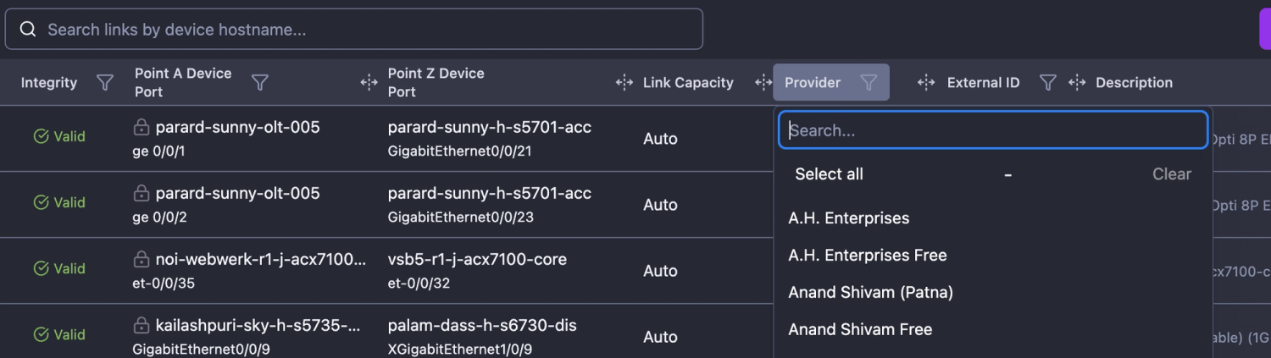This screenshot has width=1271, height=358.
Task: Click the GigabitEthernet0/0/23 port label
Action: (x=461, y=218)
